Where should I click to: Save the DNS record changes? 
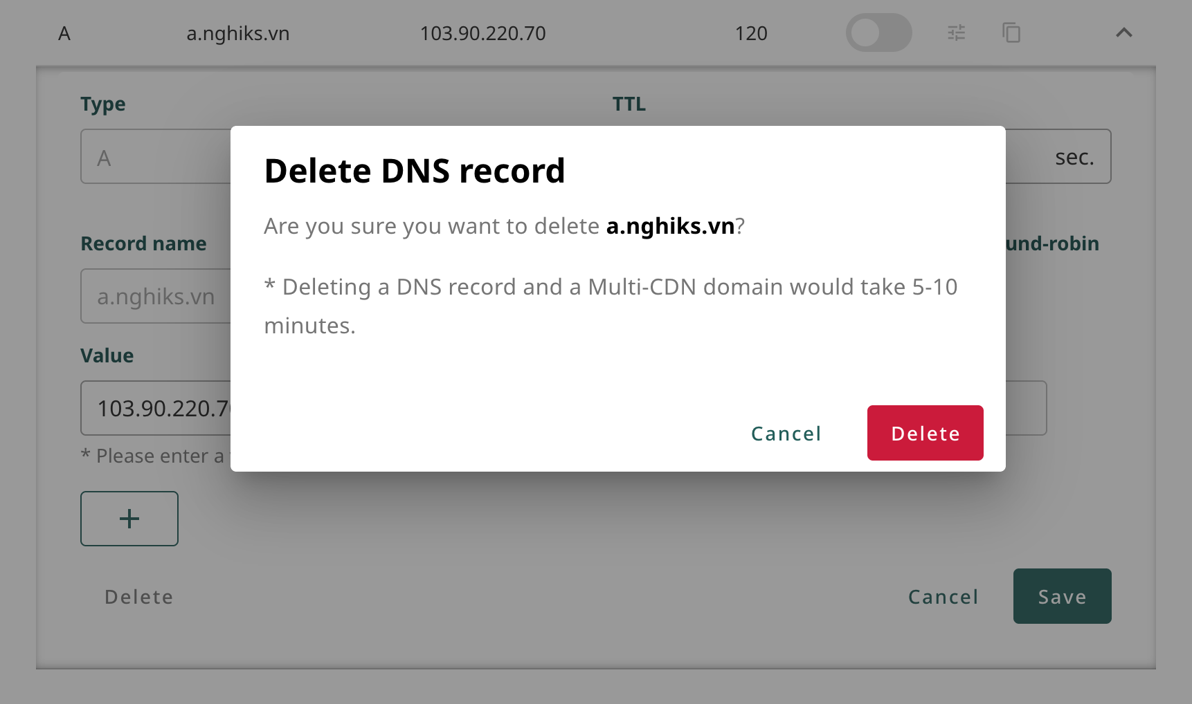point(1062,596)
